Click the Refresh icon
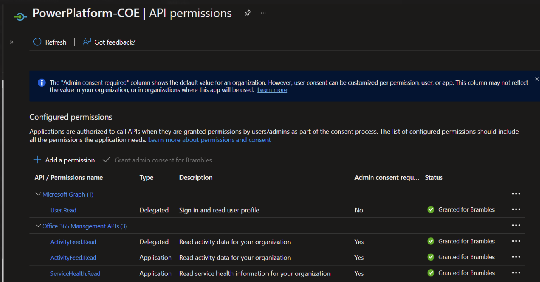The height and width of the screenshot is (282, 540). [x=36, y=42]
